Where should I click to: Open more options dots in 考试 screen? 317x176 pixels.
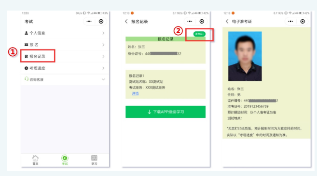pyautogui.click(x=89, y=21)
